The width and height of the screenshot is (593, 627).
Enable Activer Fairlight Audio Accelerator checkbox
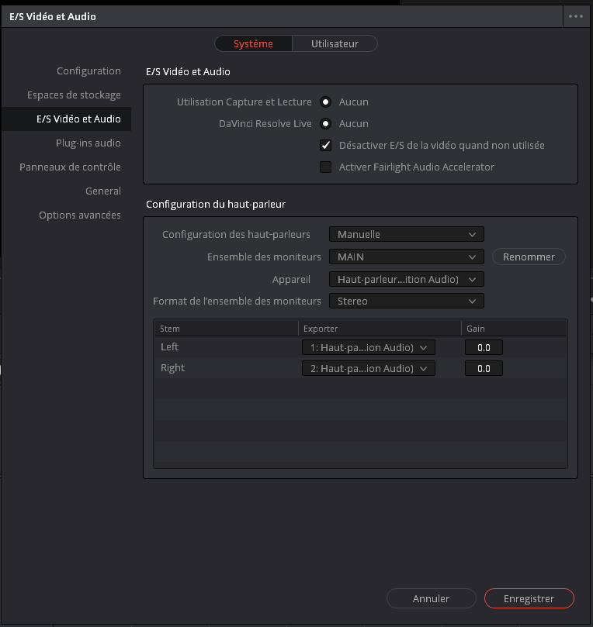(325, 167)
